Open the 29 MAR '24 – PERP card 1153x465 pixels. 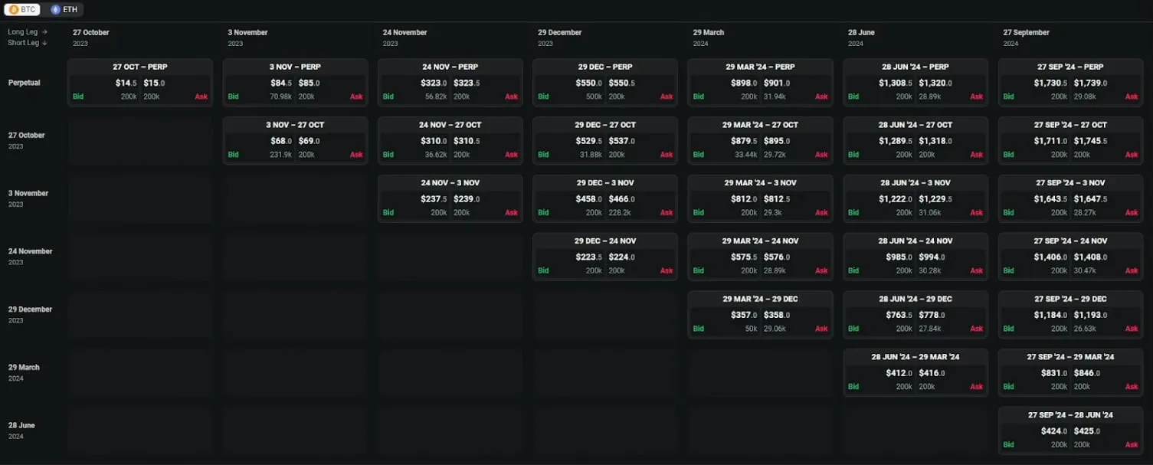(x=760, y=83)
